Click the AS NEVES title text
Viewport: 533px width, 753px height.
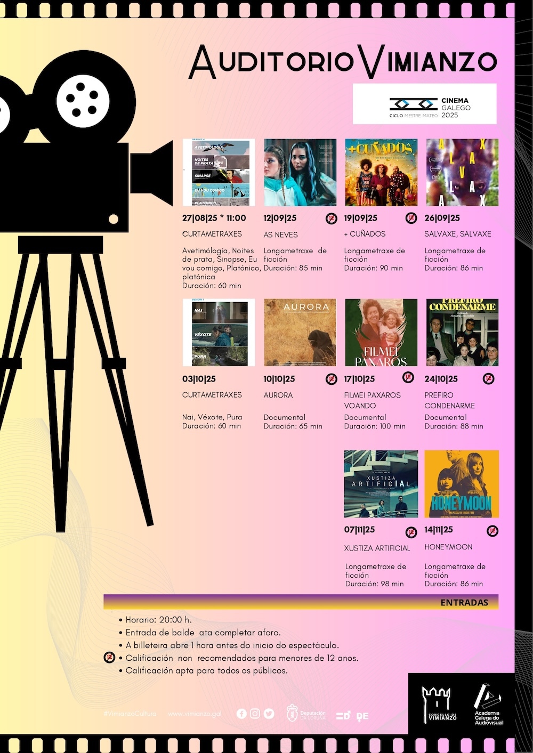tap(280, 234)
